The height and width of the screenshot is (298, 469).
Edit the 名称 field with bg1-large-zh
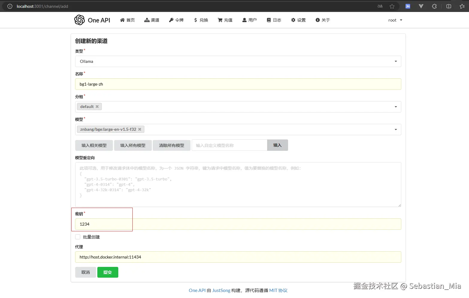click(238, 84)
